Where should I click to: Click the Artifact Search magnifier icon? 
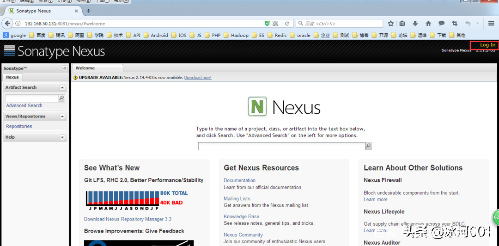pyautogui.click(x=62, y=98)
